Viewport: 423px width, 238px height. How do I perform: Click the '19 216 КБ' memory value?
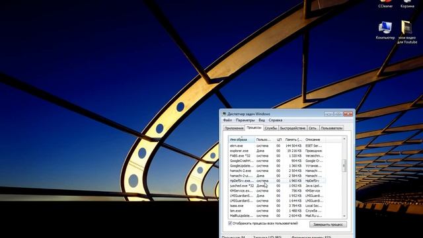point(294,151)
